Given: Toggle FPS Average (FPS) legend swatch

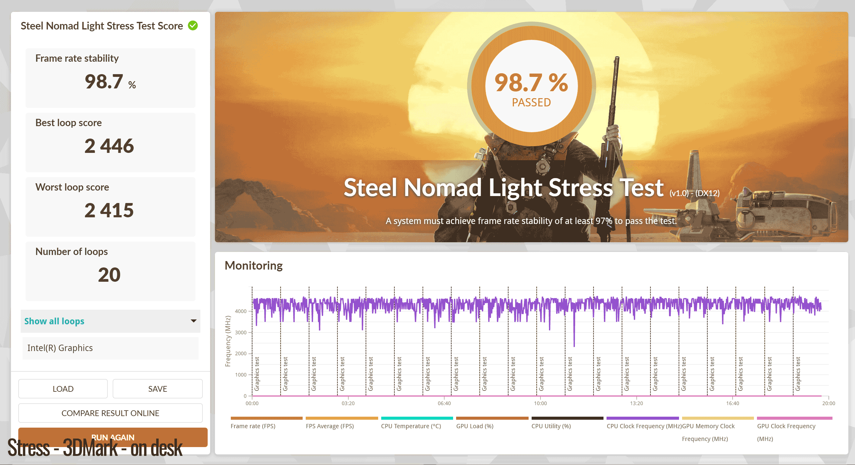Looking at the screenshot, I should coord(342,418).
